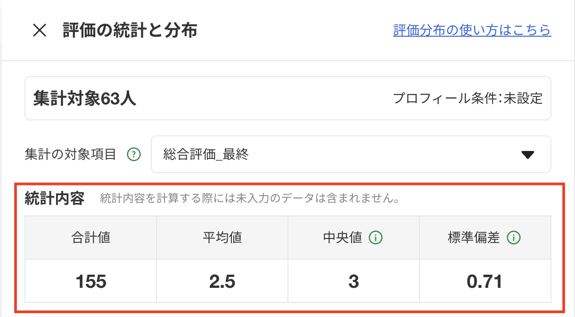Click プロフィール条件:未設定 setting
The height and width of the screenshot is (317, 575).
(468, 99)
